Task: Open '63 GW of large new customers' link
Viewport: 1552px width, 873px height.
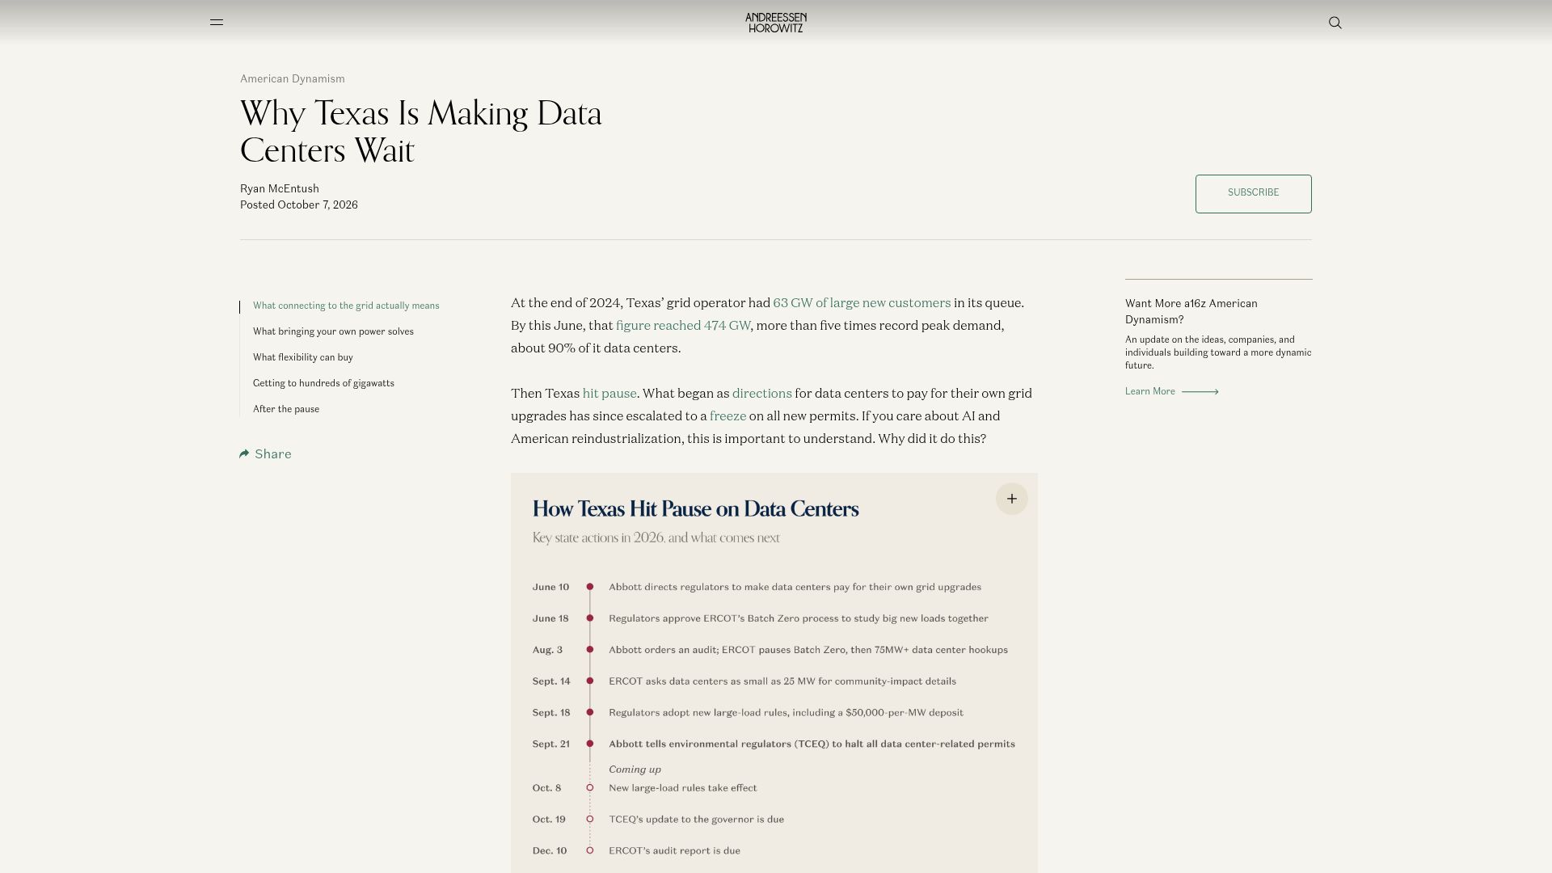Action: 862,303
